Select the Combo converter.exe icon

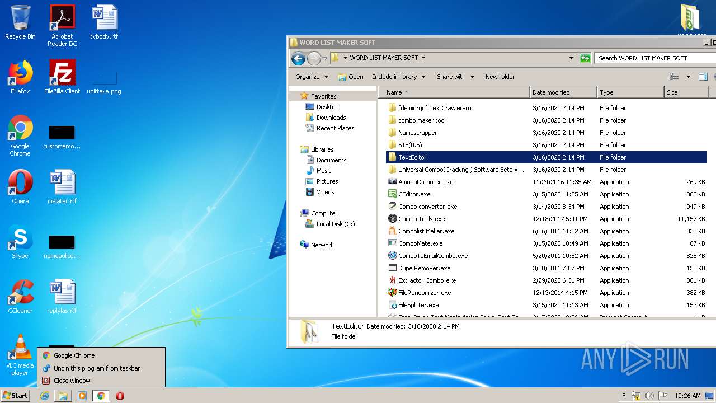(393, 207)
